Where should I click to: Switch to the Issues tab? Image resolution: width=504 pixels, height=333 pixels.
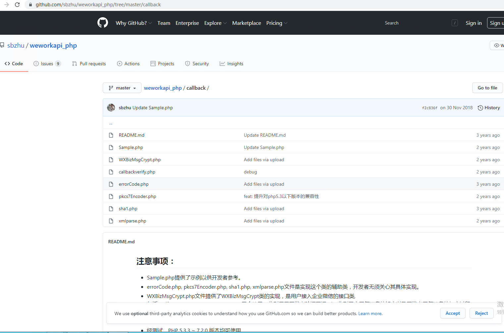click(47, 64)
